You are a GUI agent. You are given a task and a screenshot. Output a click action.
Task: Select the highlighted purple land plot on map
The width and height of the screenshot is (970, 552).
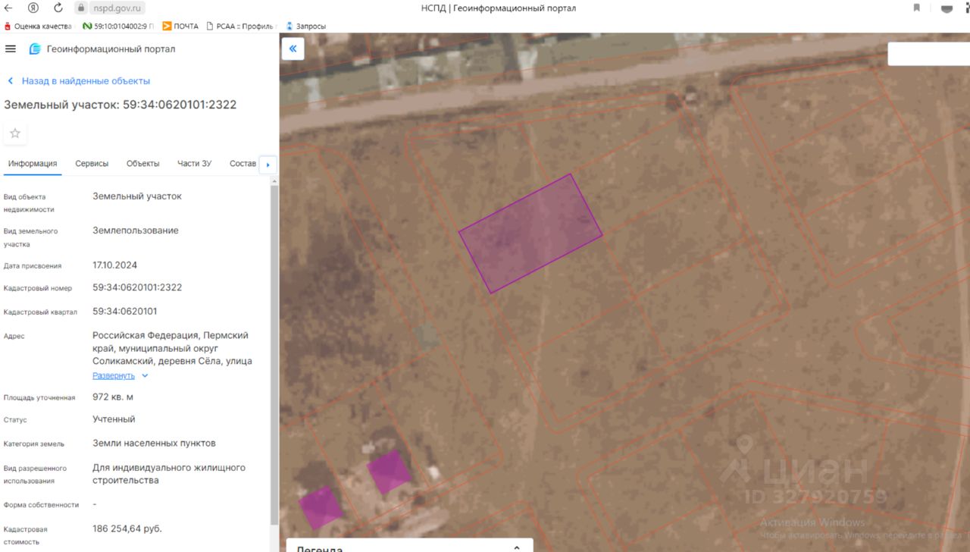tap(530, 233)
